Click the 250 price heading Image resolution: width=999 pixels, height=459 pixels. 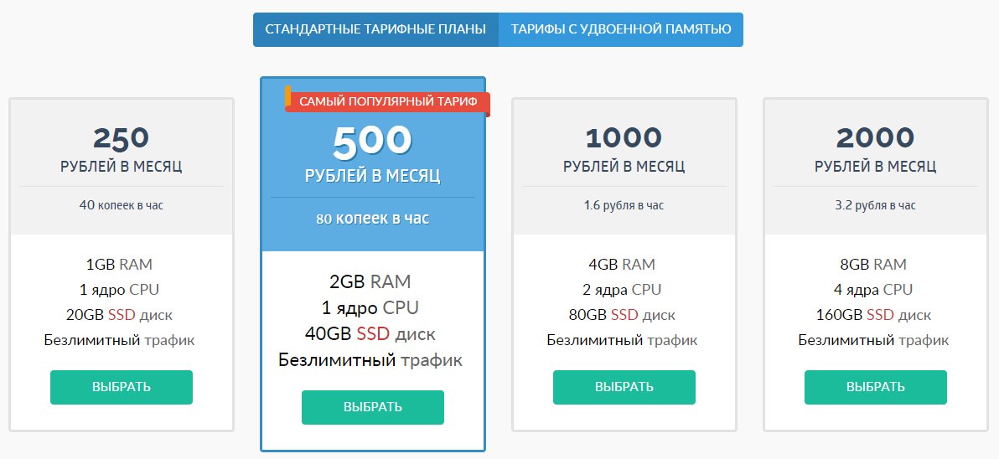[121, 137]
